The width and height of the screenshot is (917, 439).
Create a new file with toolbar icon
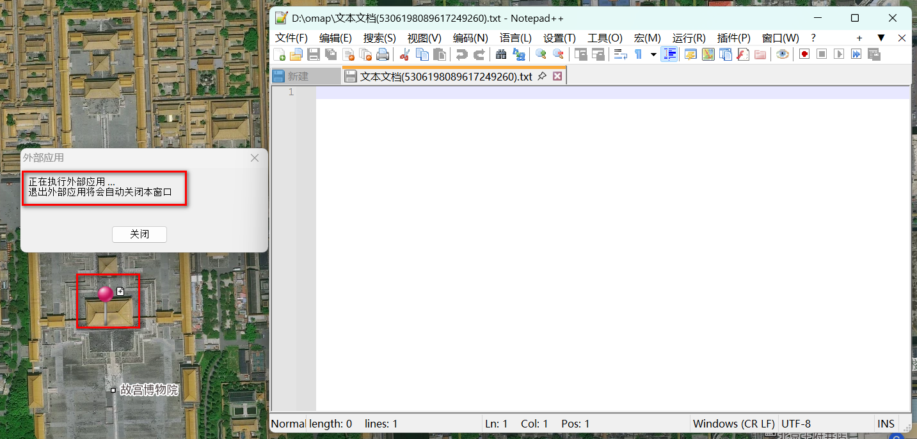(x=279, y=54)
